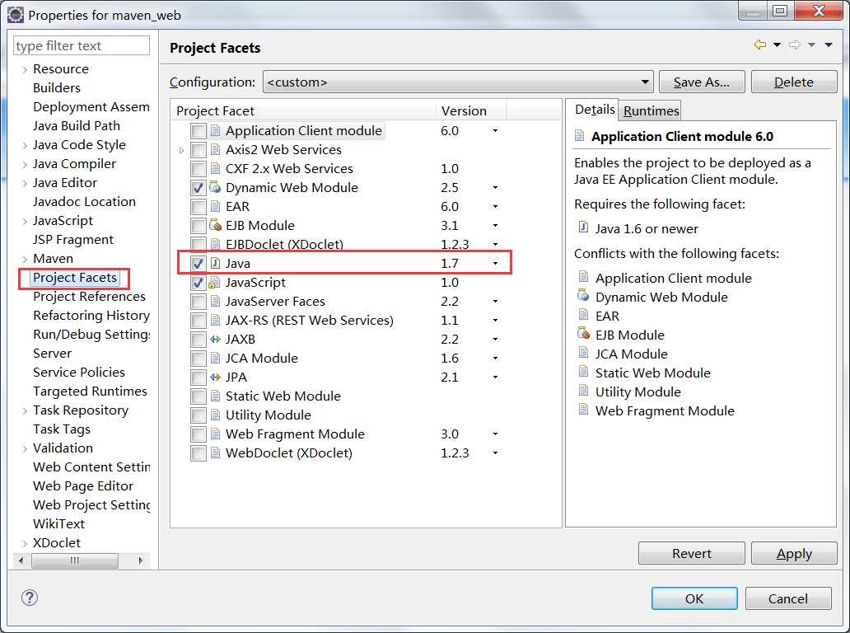Click the Delete configuration button
The width and height of the screenshot is (850, 633).
(x=794, y=82)
